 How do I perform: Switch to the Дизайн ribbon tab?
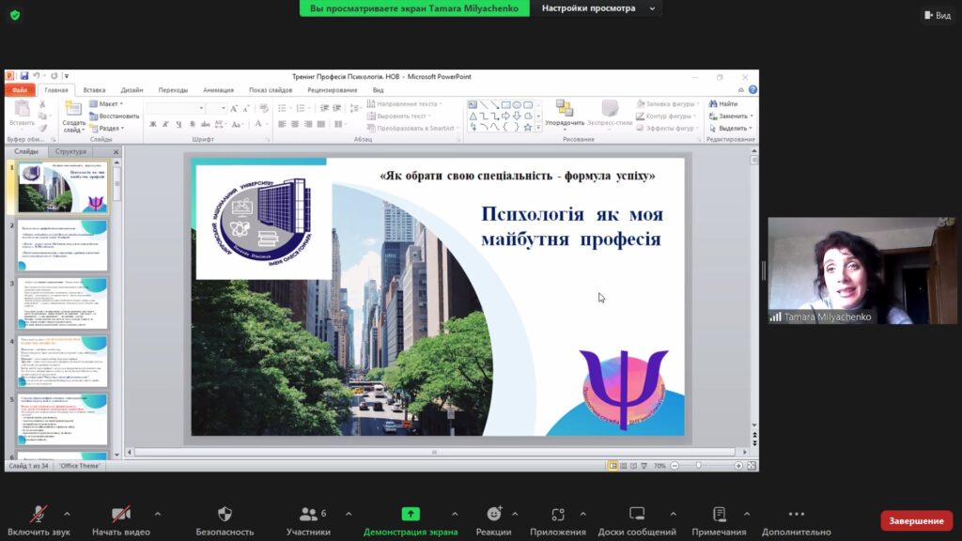click(x=132, y=90)
